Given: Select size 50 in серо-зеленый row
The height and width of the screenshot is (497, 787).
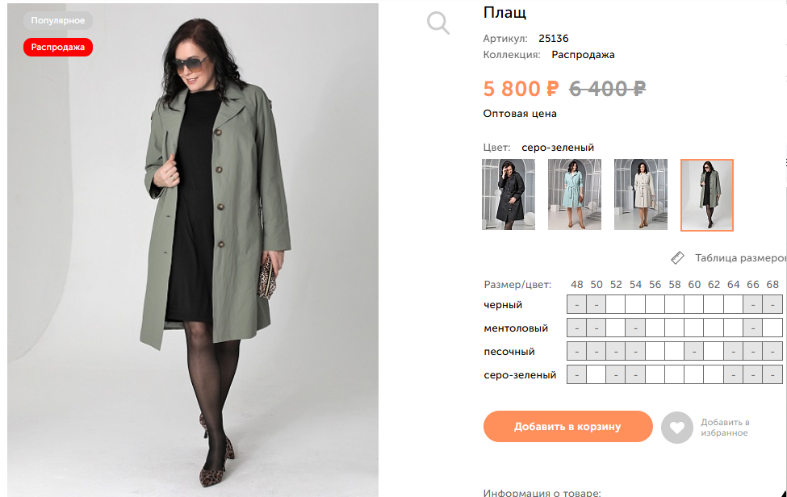Looking at the screenshot, I should pos(596,374).
